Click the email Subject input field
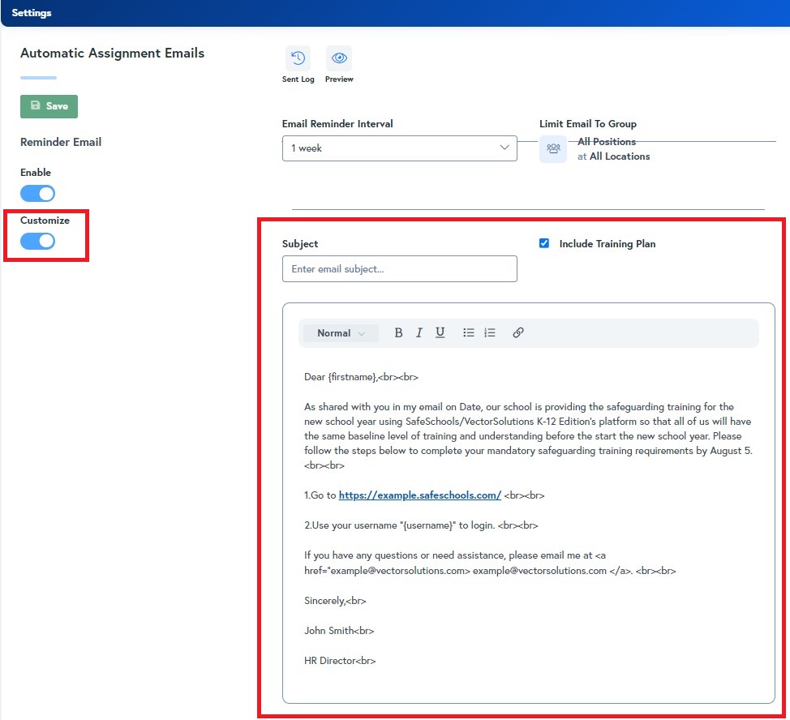This screenshot has width=790, height=720. tap(399, 269)
